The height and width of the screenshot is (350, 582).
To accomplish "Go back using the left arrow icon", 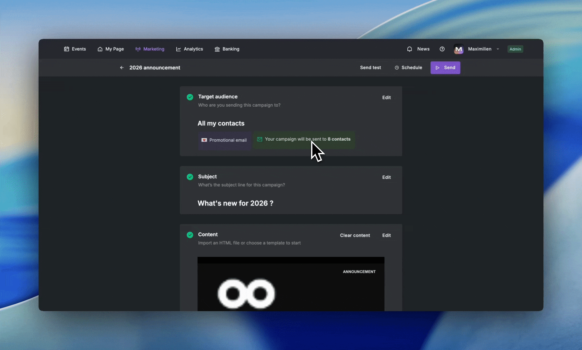I will (x=122, y=68).
